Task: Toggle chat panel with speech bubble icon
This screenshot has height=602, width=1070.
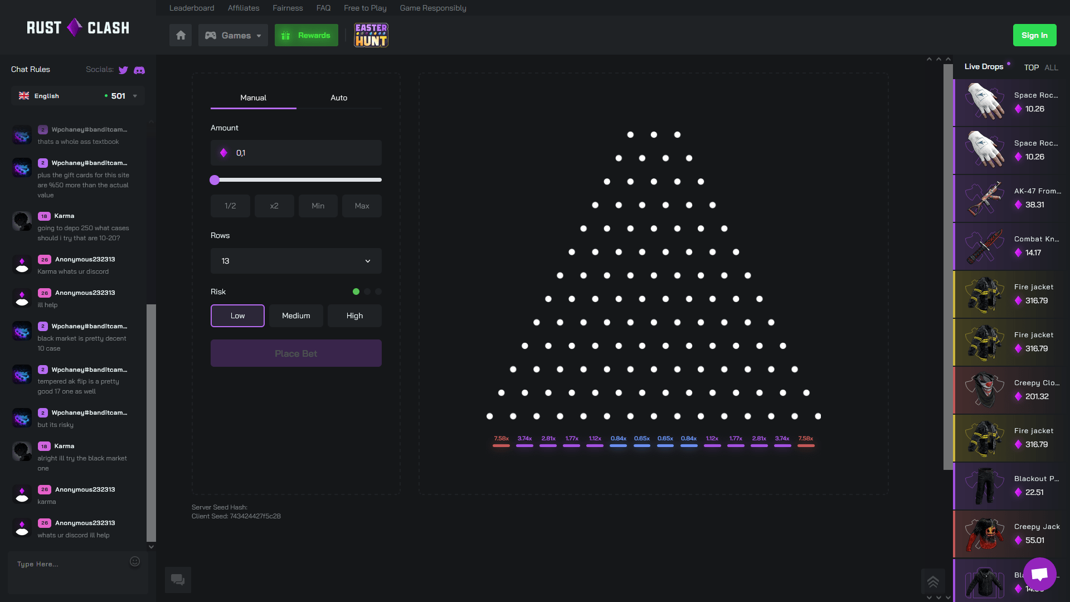Action: click(x=178, y=580)
